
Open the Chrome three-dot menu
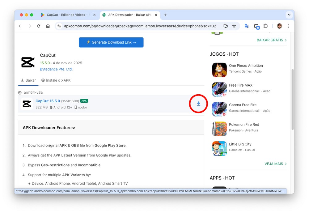(289, 26)
